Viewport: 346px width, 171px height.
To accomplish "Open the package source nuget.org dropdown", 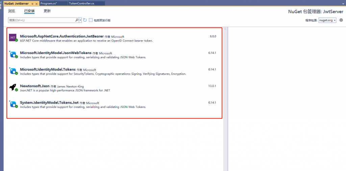I will tap(327, 20).
